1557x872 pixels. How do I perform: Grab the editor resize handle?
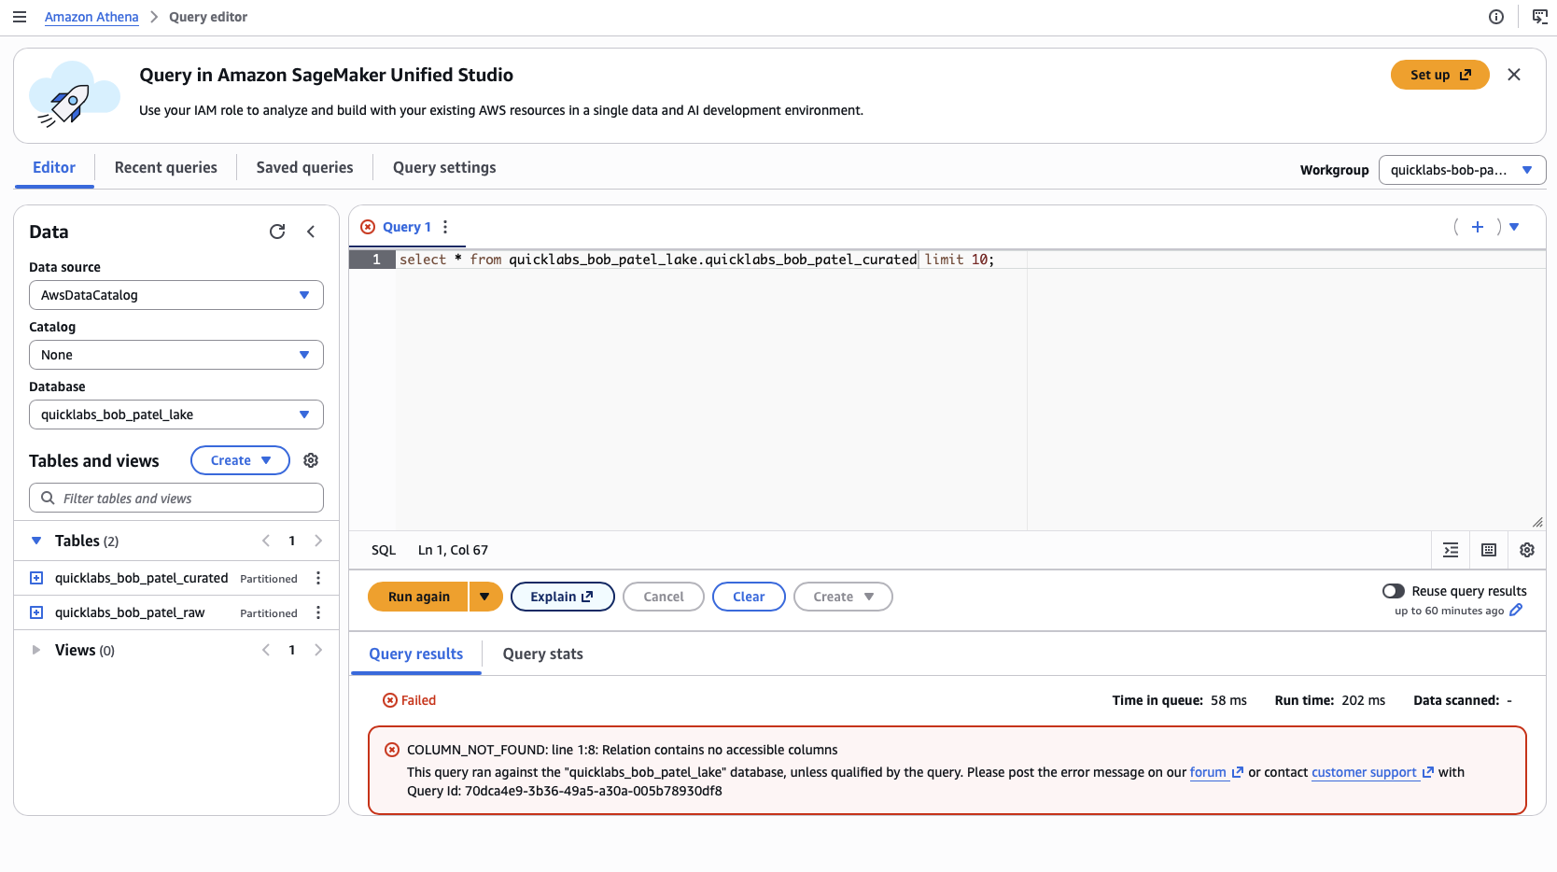(x=1537, y=522)
